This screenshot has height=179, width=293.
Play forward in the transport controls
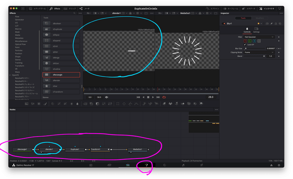pyautogui.click(x=153, y=97)
